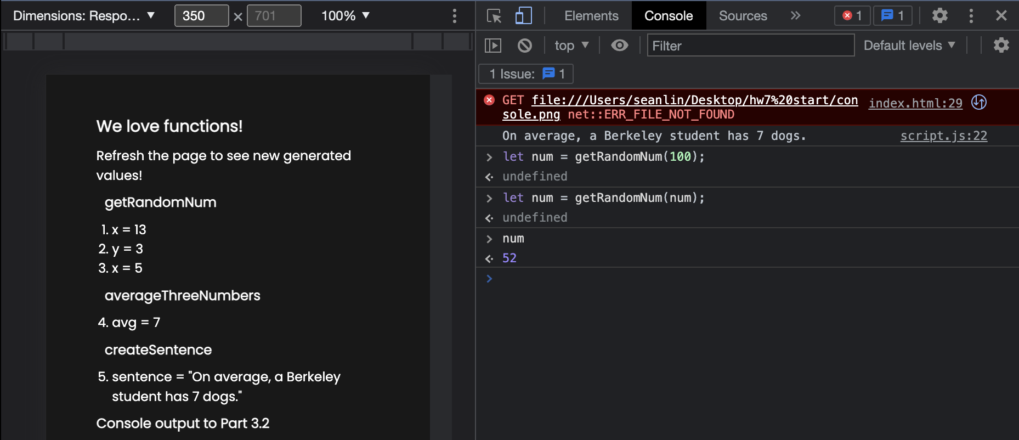This screenshot has height=440, width=1019.
Task: Open the 100% zoom dropdown
Action: [346, 16]
